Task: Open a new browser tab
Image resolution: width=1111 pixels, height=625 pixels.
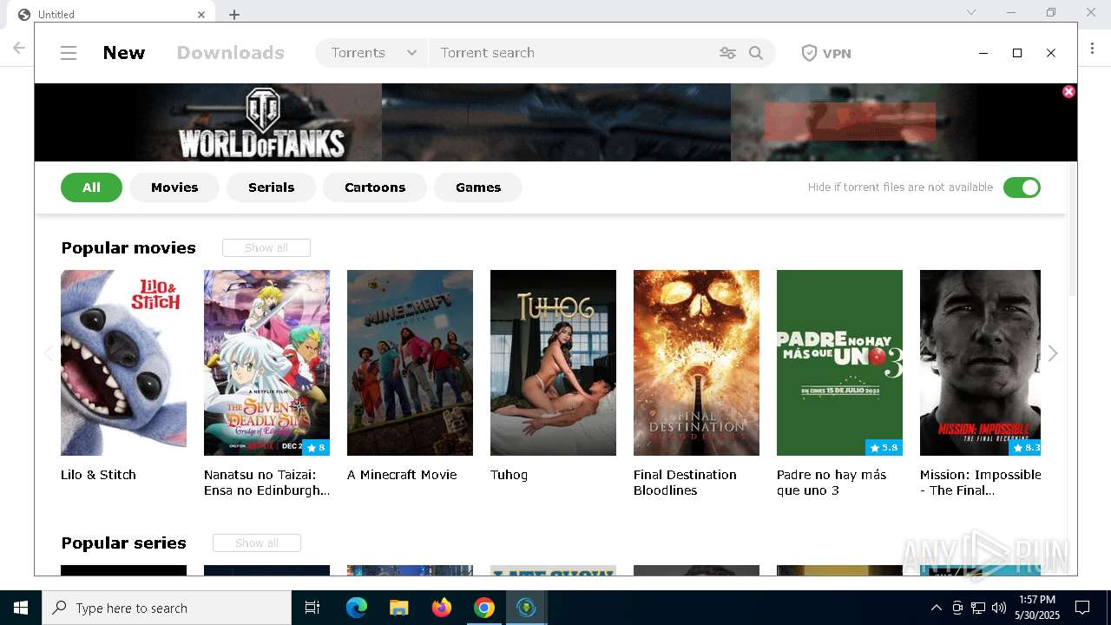Action: (234, 14)
